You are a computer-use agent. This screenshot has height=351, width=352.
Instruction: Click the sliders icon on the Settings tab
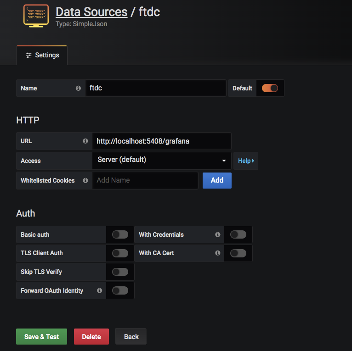point(28,55)
